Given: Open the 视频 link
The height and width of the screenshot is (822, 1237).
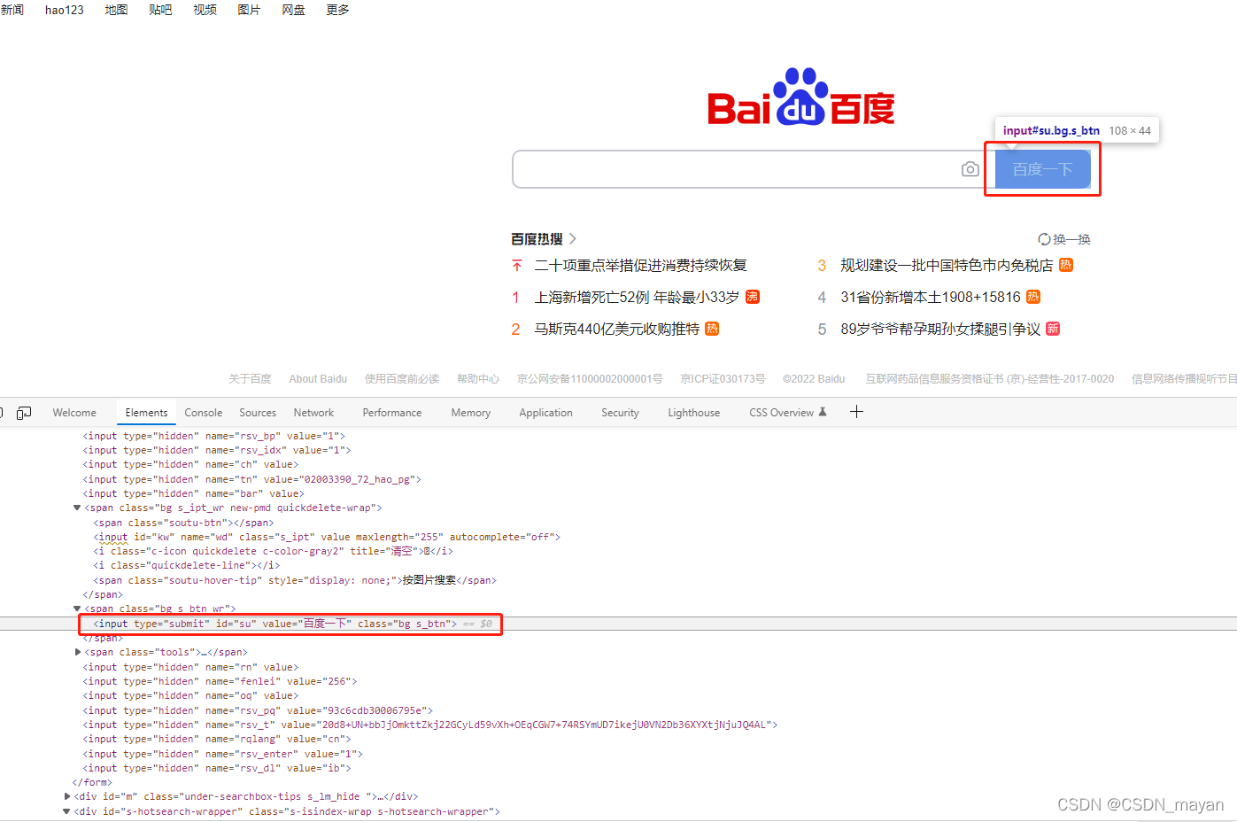Looking at the screenshot, I should pos(205,10).
